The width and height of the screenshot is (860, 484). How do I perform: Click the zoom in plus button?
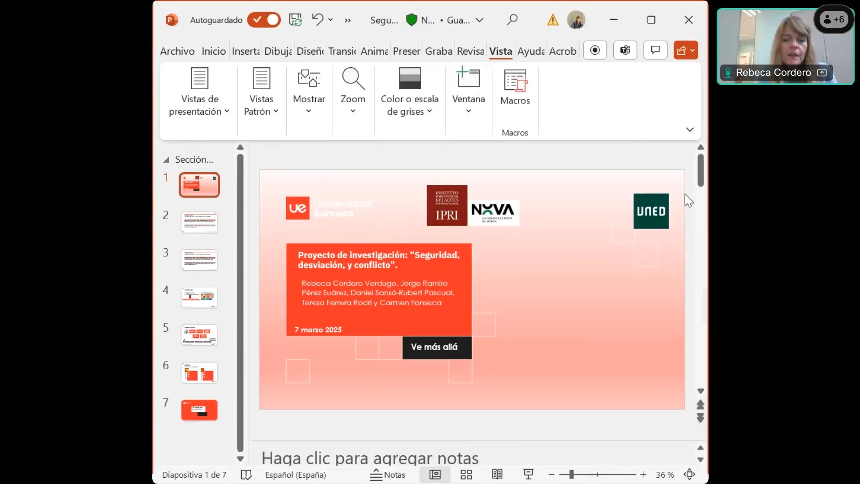(643, 474)
